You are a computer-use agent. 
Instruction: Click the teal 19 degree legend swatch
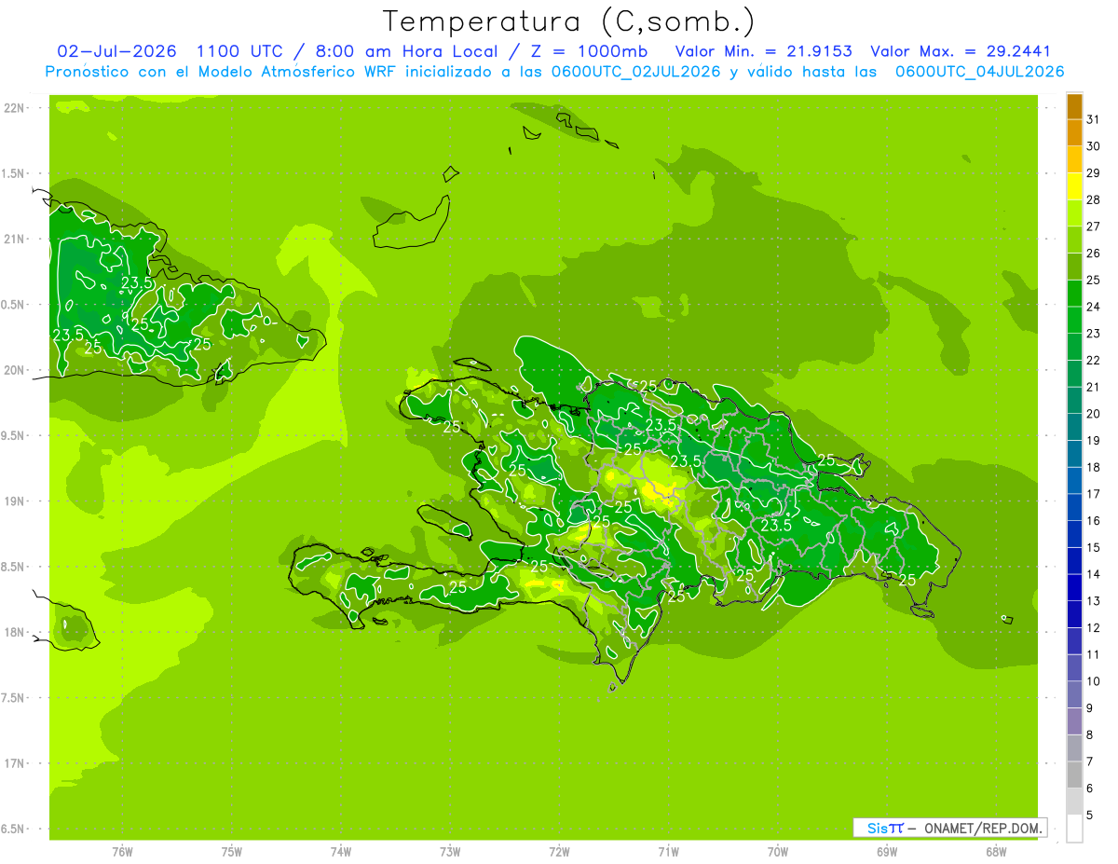coord(1074,428)
